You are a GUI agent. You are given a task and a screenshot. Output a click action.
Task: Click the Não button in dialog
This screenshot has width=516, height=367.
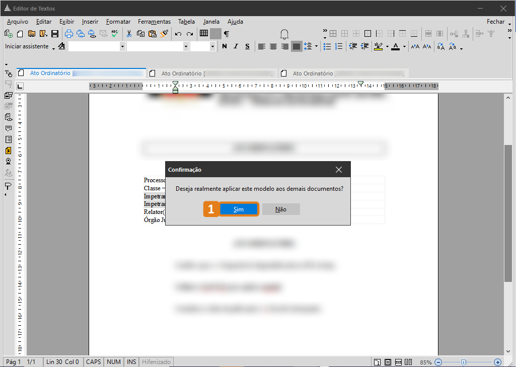coord(281,209)
